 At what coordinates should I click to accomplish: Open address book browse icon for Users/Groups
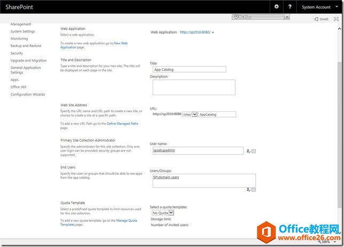pos(254,189)
